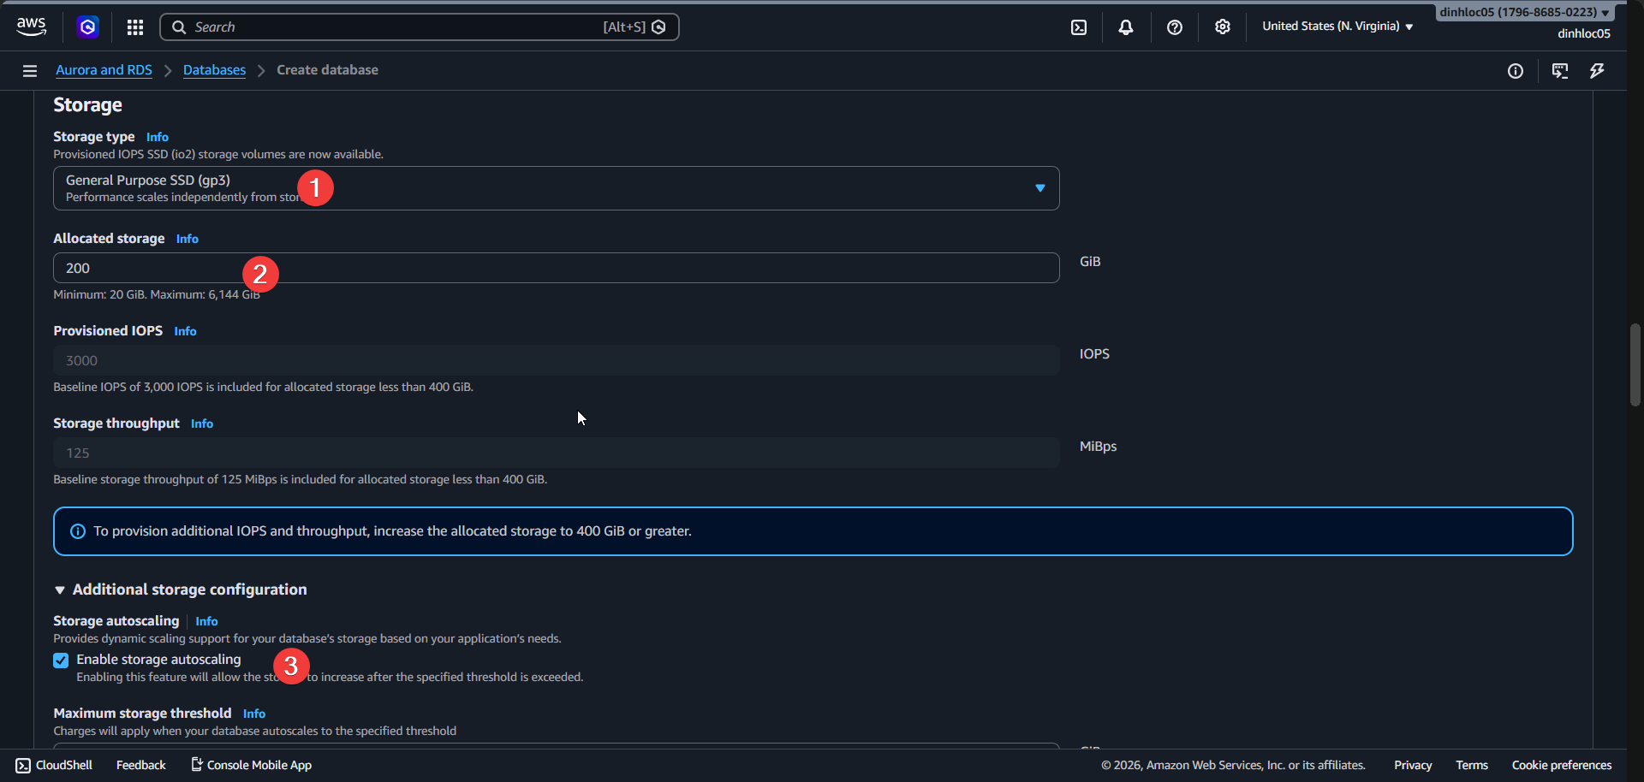
Task: Open Info link for Storage type
Action: [x=158, y=137]
